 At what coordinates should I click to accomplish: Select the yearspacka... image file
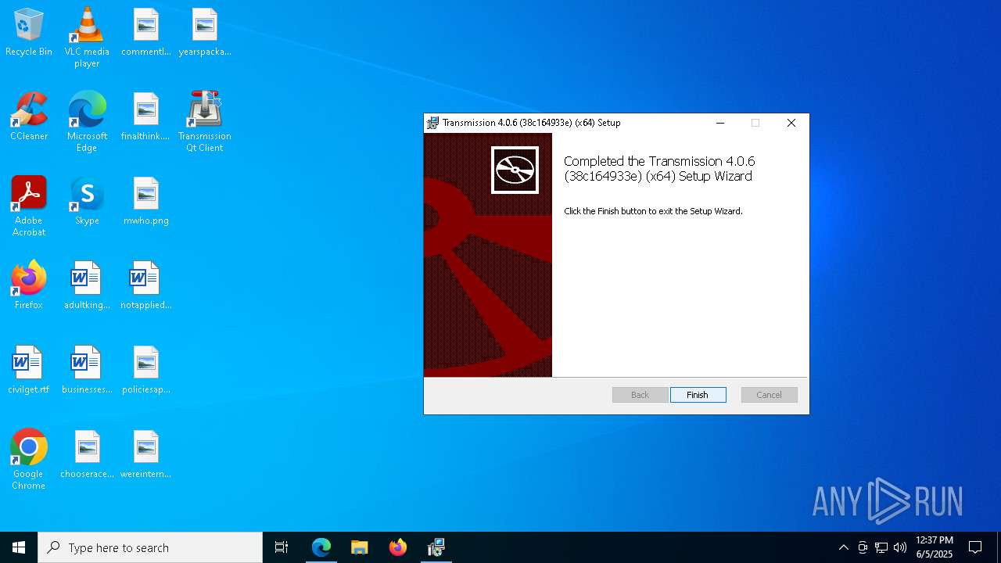(x=205, y=33)
